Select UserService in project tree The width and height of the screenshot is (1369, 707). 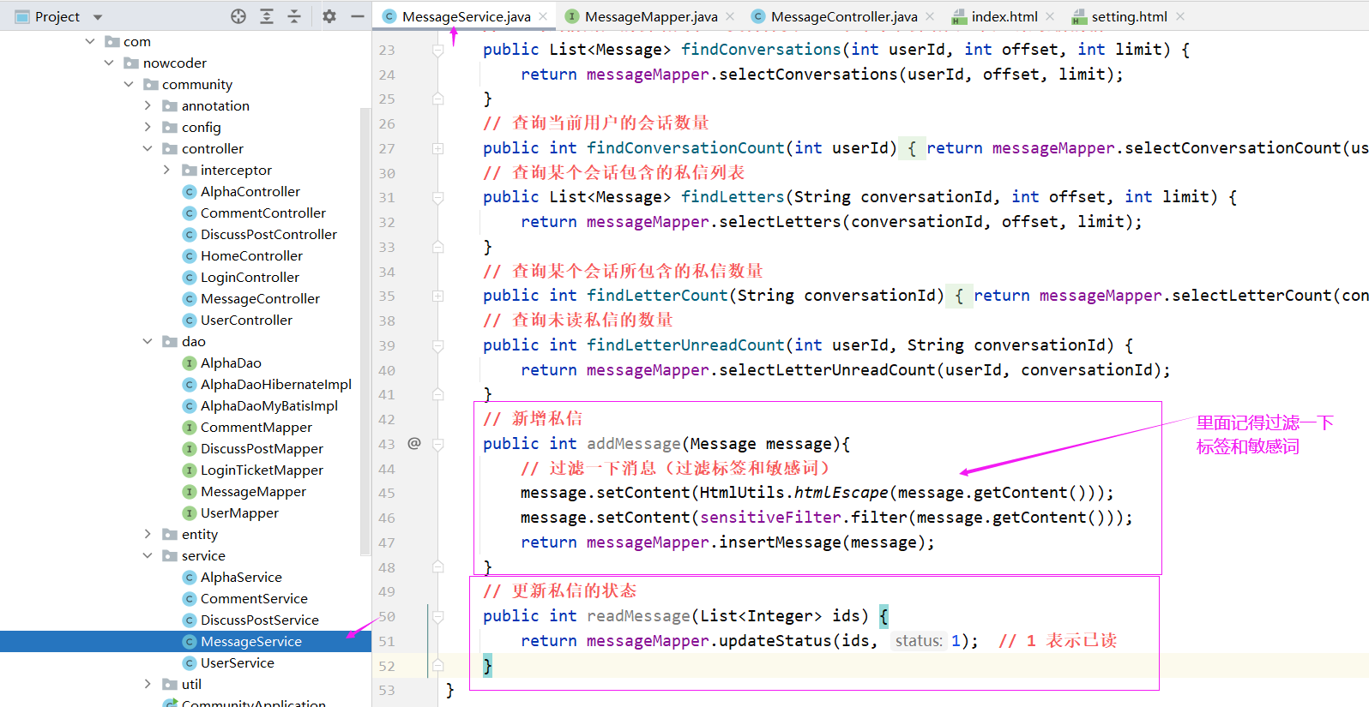(238, 662)
